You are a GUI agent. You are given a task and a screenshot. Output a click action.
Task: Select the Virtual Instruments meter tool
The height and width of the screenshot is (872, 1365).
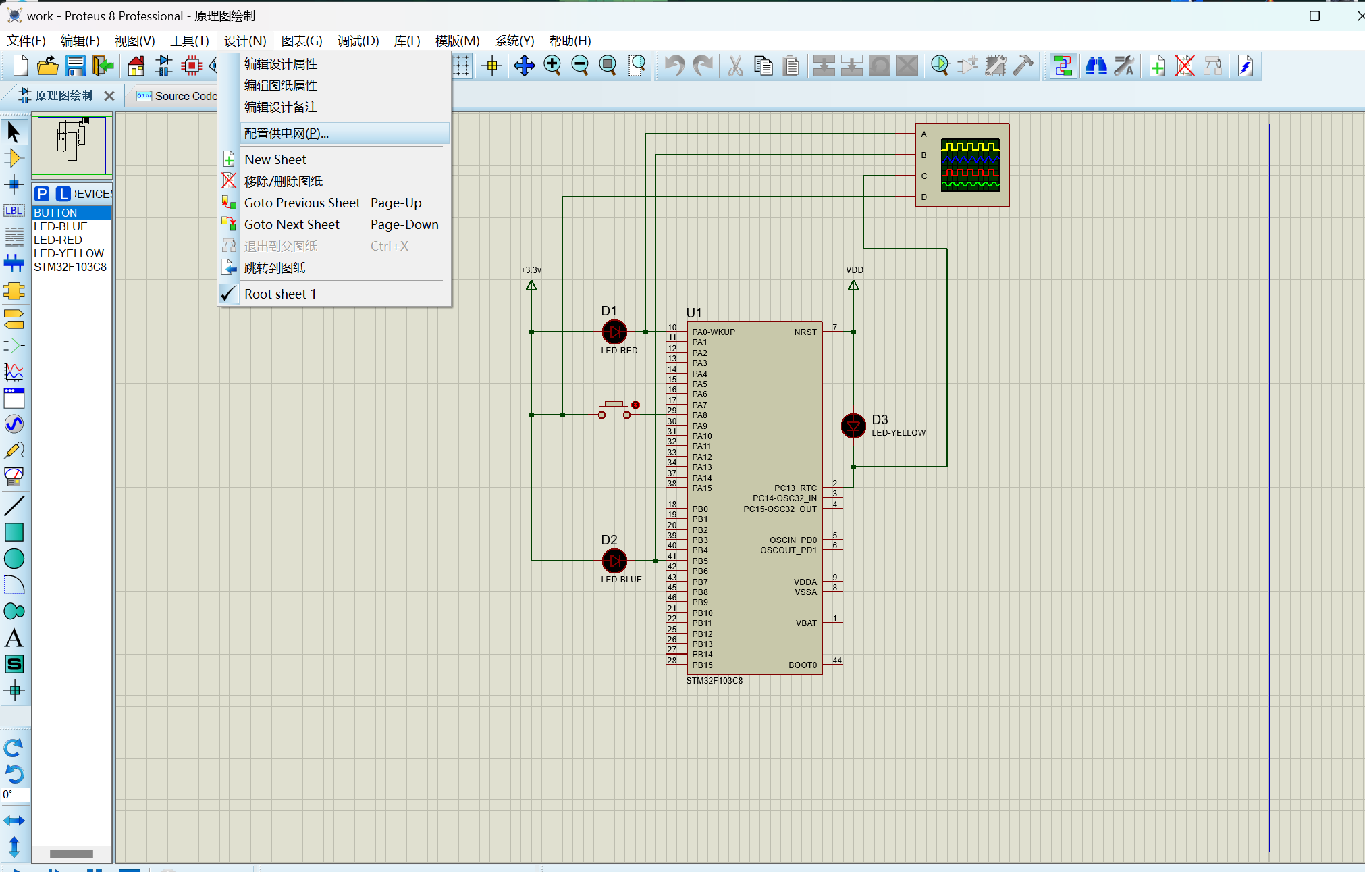point(14,477)
